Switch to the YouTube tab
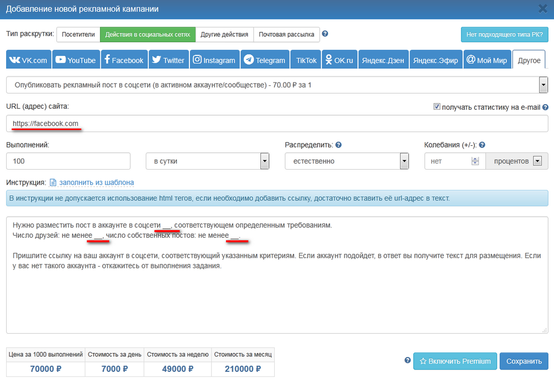The image size is (554, 383). point(75,60)
